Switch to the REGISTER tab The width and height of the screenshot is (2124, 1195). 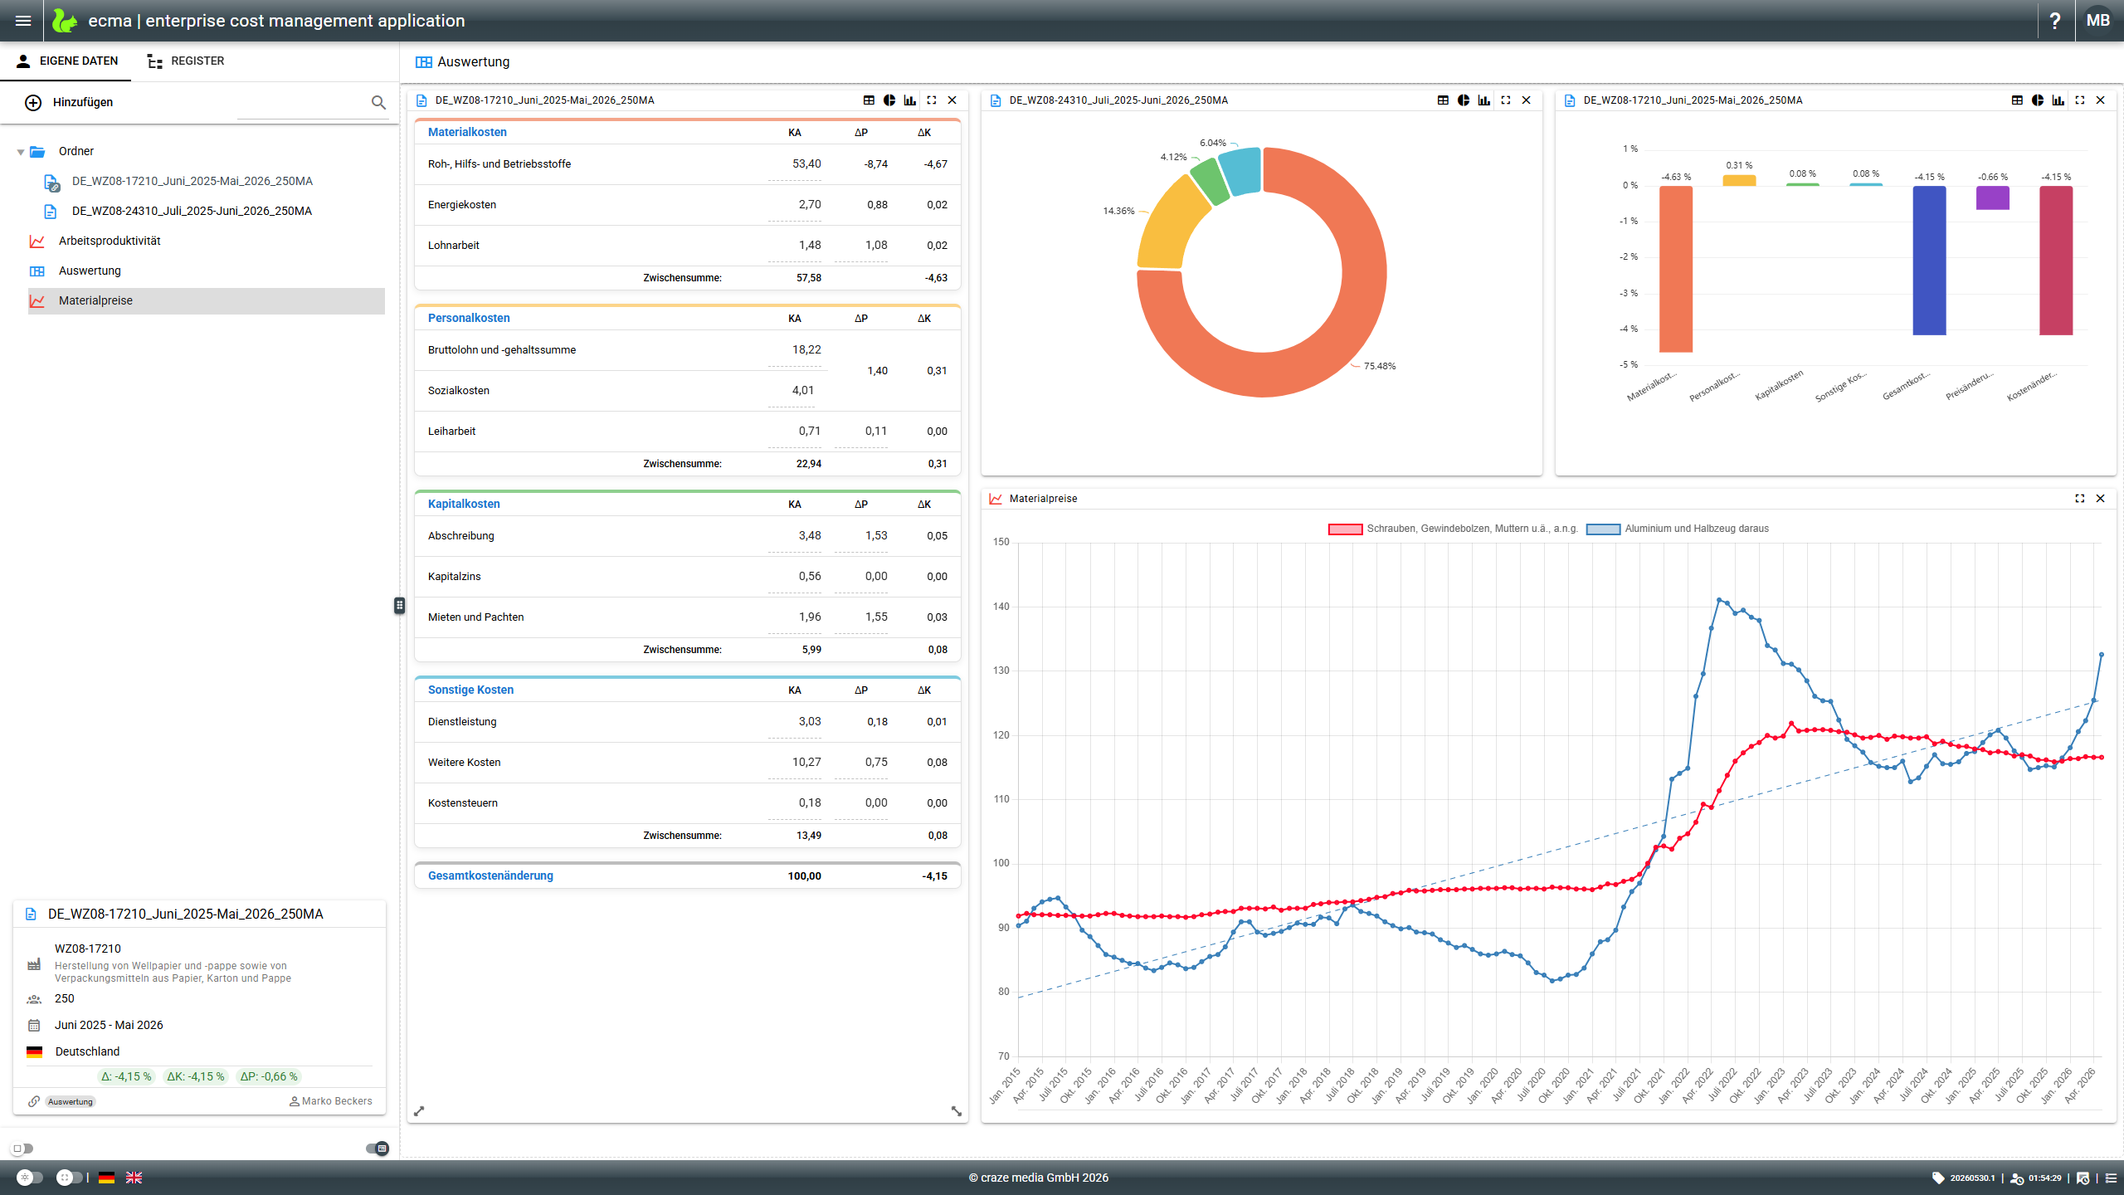(x=186, y=61)
